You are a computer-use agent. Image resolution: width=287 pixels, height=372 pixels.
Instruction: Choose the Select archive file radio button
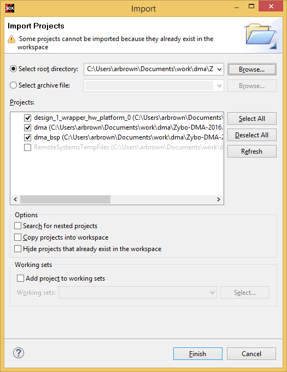(13, 85)
